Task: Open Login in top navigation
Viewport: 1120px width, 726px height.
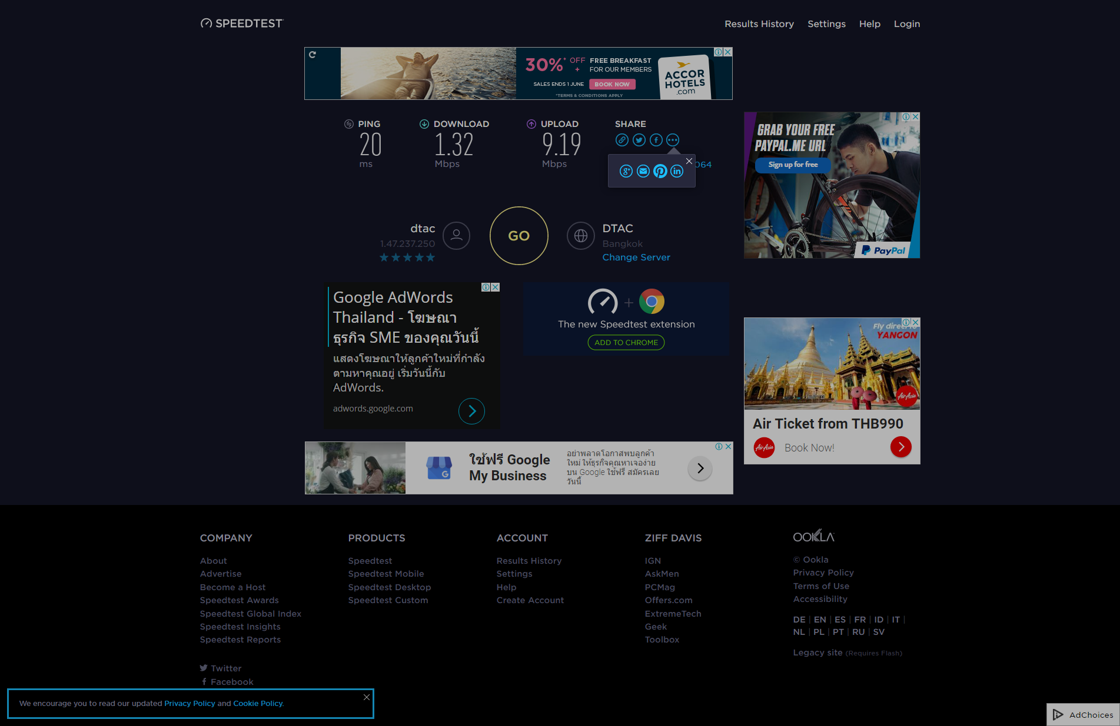Action: pyautogui.click(x=907, y=24)
